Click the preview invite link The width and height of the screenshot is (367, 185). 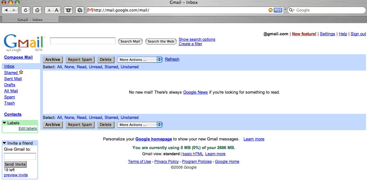click(x=16, y=175)
